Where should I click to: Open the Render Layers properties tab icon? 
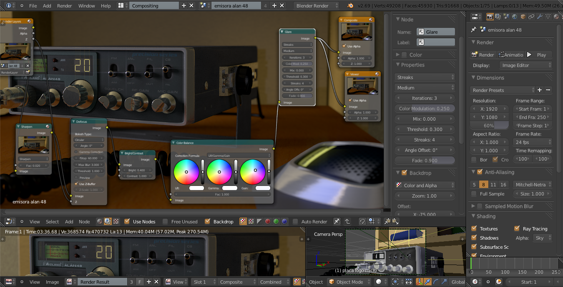pyautogui.click(x=498, y=17)
